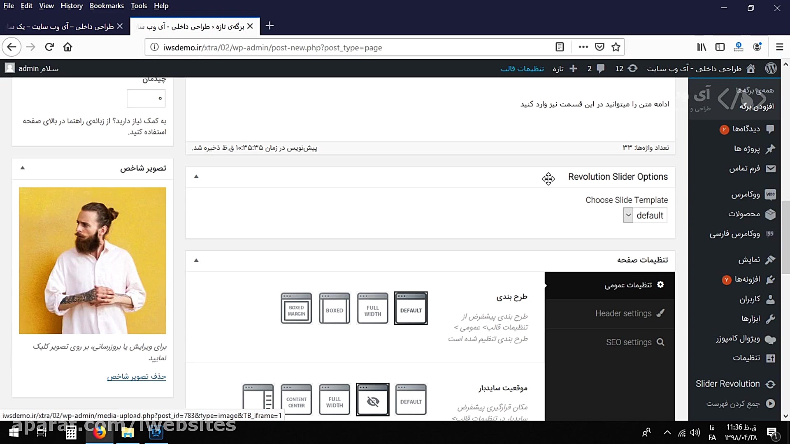Click the comments bubble in the admin toolbar
The height and width of the screenshot is (444, 790).
click(x=599, y=69)
